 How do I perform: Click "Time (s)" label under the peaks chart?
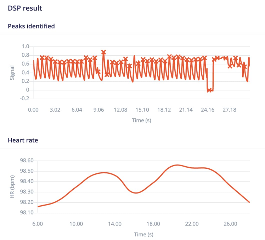tap(141, 120)
